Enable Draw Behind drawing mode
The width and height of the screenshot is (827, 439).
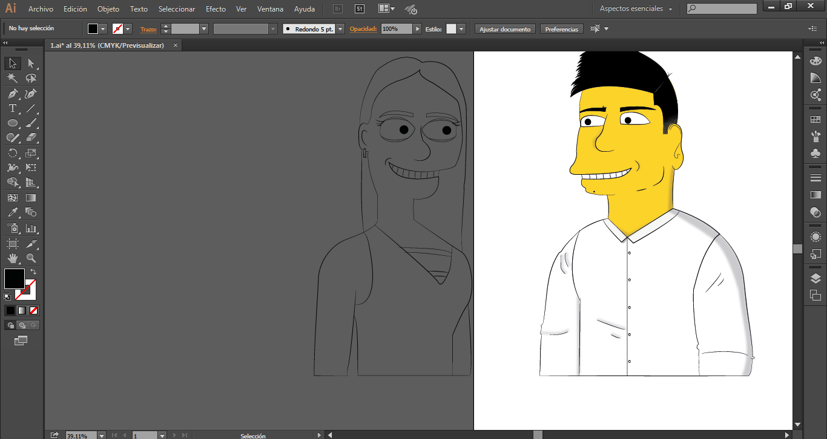click(22, 325)
